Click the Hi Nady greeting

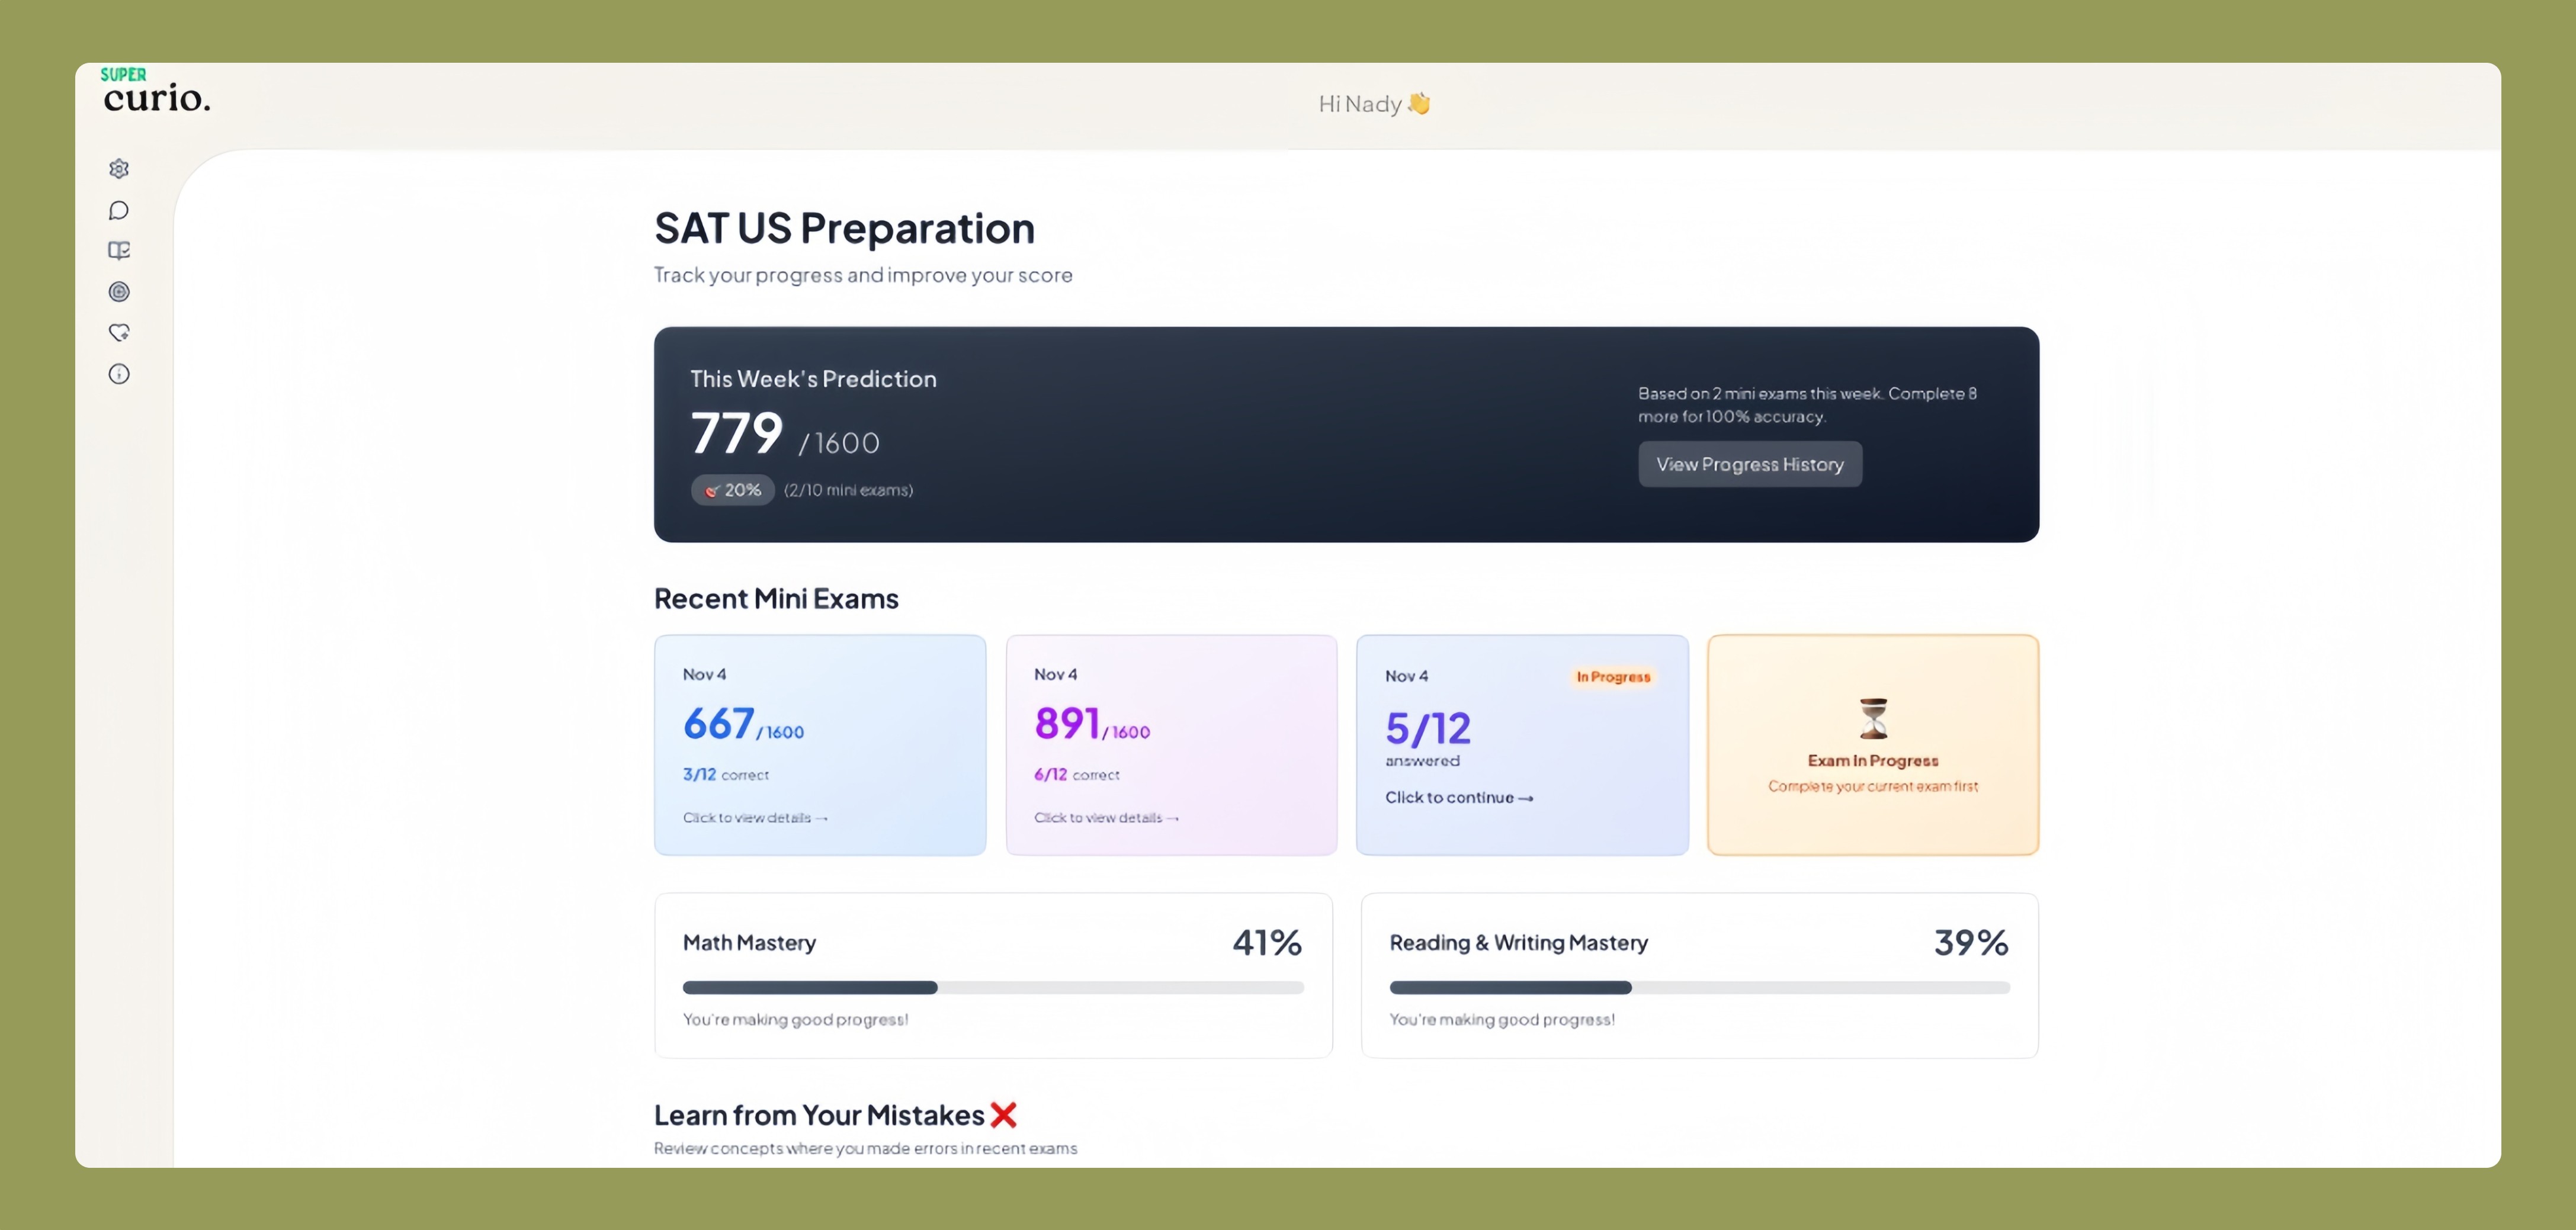pyautogui.click(x=1374, y=104)
